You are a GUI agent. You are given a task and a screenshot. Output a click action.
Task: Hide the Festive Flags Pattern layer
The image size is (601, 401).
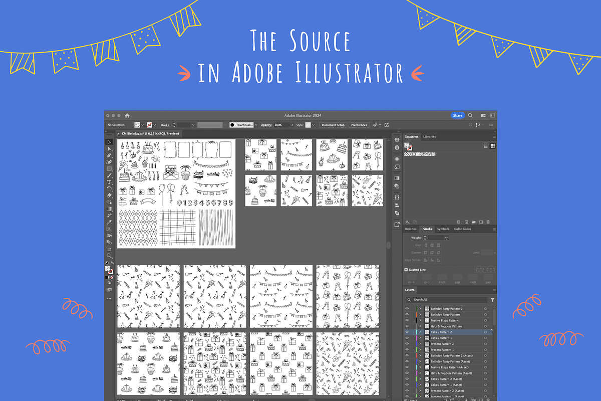407,320
